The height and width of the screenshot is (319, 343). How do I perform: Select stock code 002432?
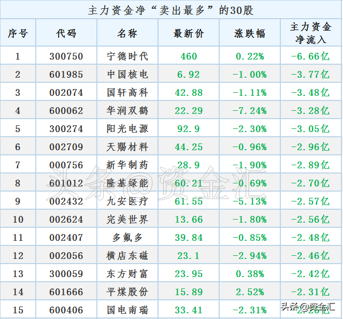(66, 201)
